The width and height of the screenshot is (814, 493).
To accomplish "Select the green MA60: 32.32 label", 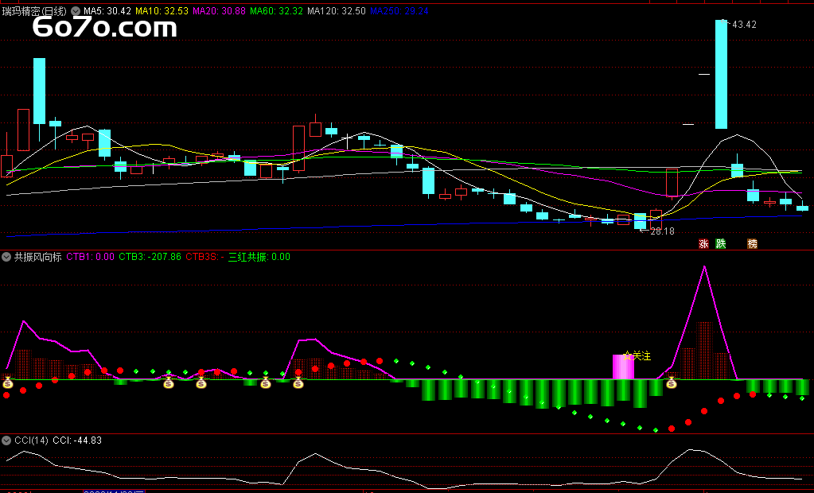I will 276,11.
